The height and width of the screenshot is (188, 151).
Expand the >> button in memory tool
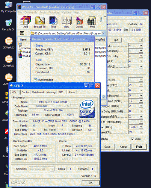pos(141,40)
